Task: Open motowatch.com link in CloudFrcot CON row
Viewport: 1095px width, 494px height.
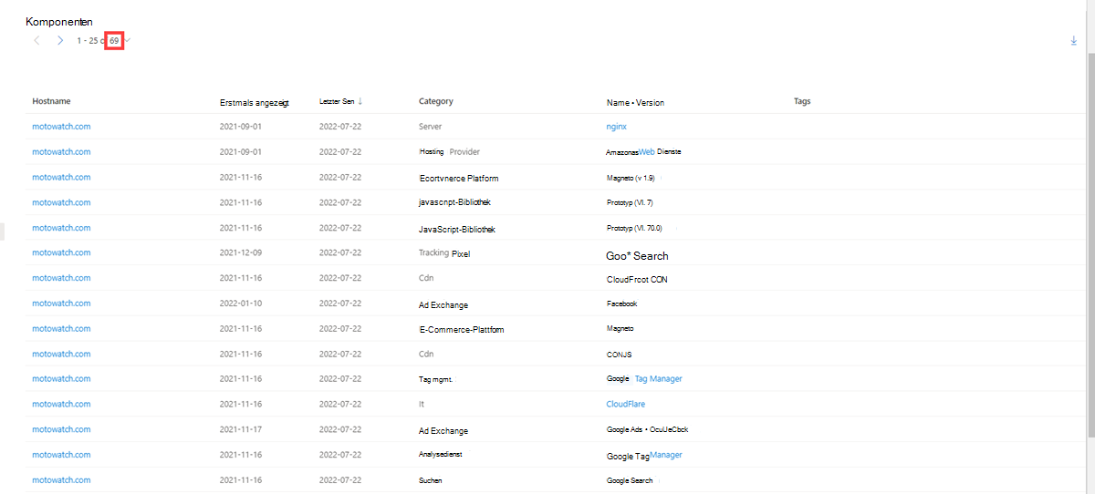Action: (x=61, y=278)
